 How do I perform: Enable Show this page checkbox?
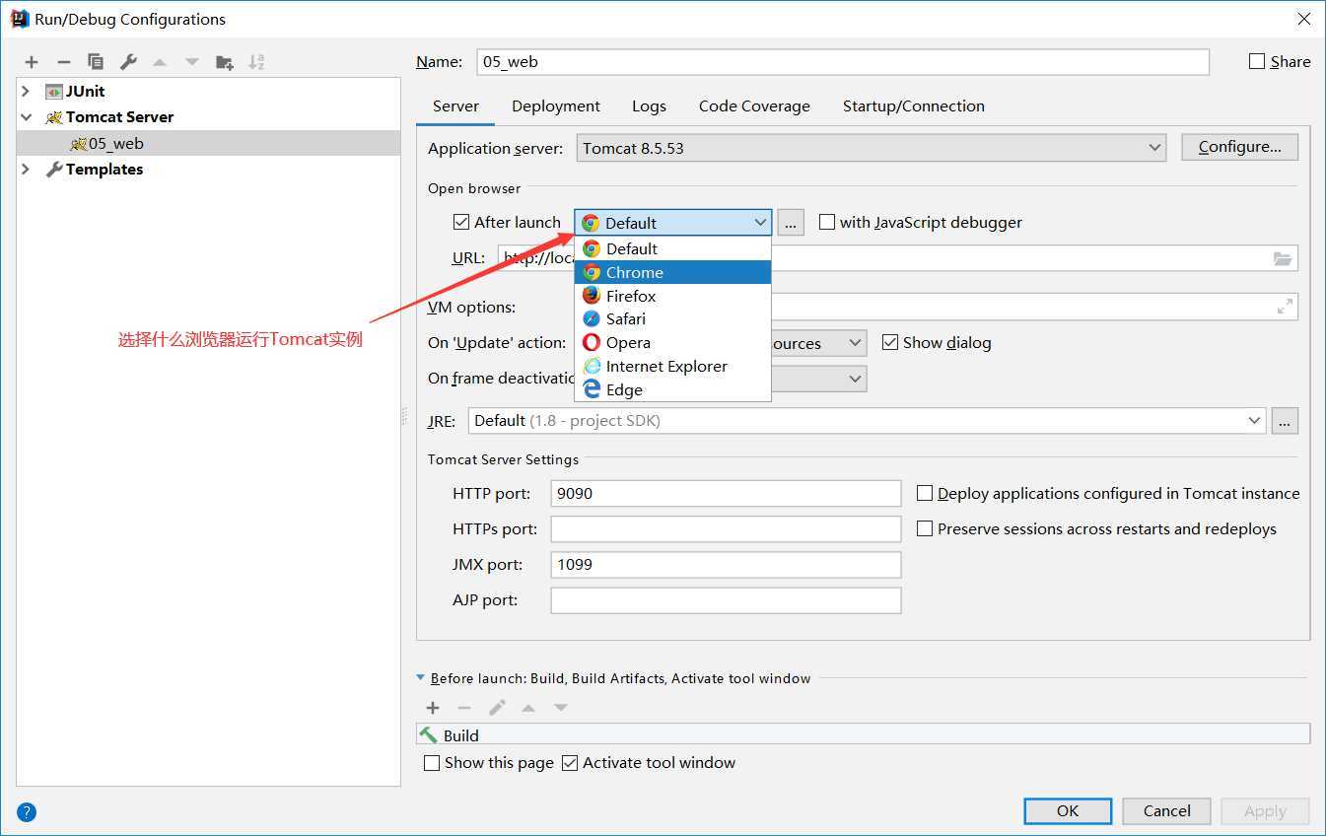[x=432, y=762]
